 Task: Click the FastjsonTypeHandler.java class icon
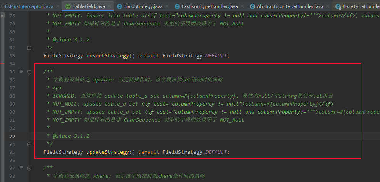click(178, 6)
